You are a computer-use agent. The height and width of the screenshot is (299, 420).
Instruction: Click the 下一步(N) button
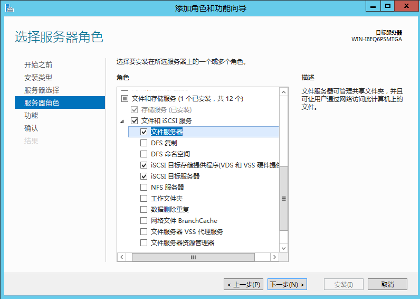click(x=287, y=284)
